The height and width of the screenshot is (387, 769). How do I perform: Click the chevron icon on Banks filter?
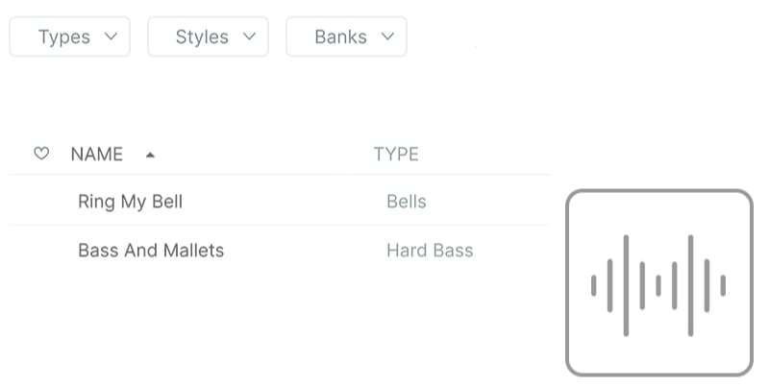click(x=388, y=36)
